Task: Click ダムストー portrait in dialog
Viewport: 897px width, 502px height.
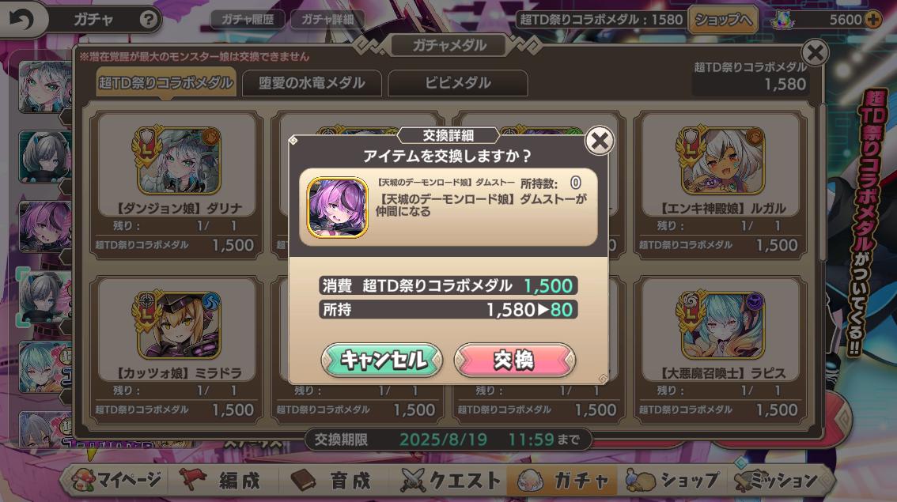Action: tap(337, 207)
